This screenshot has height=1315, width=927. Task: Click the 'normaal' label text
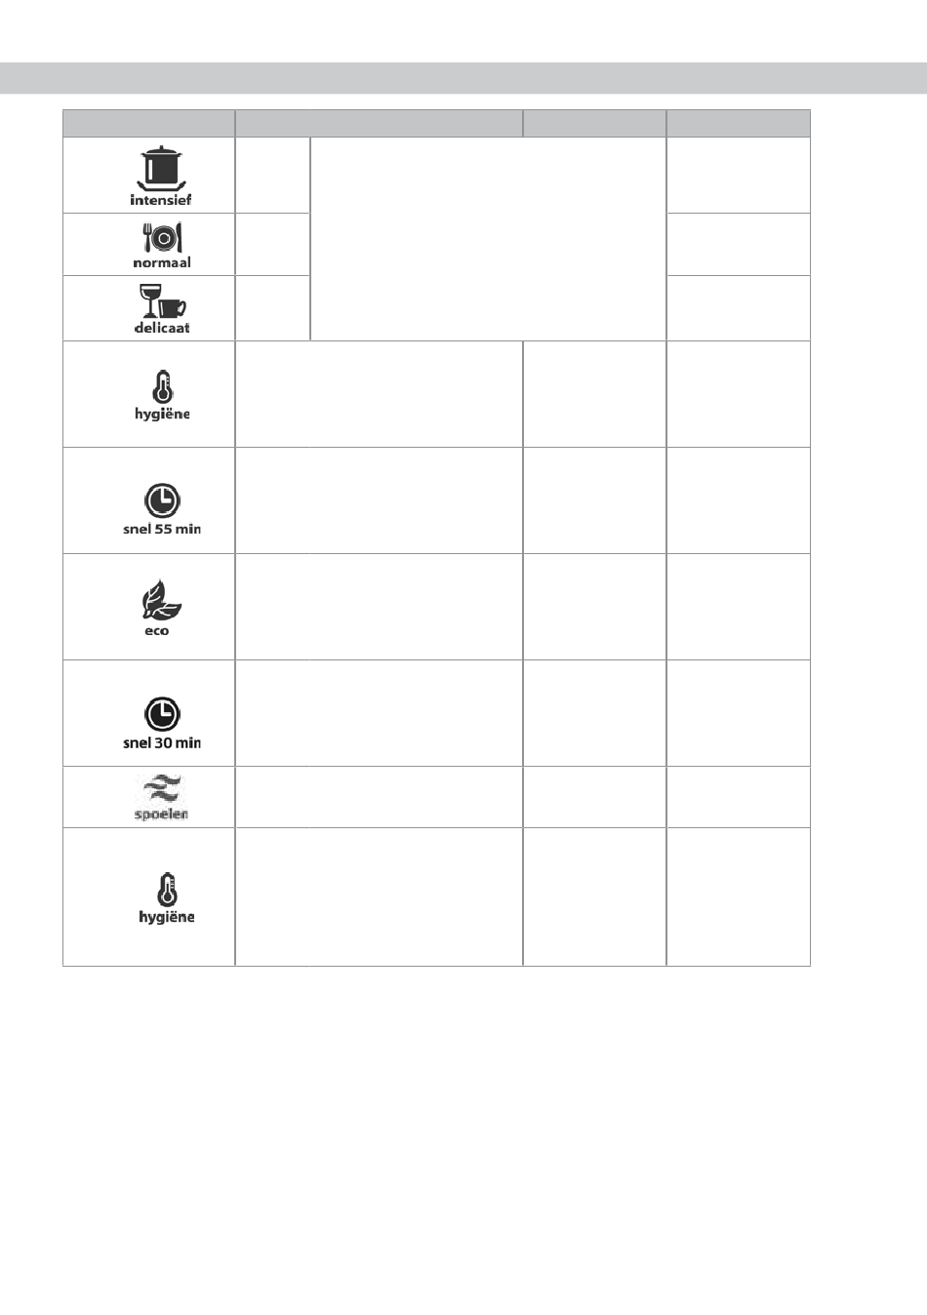click(x=162, y=262)
